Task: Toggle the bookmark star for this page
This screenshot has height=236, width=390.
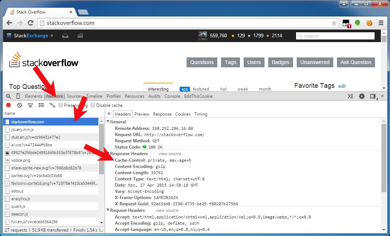Action: pyautogui.click(x=334, y=23)
